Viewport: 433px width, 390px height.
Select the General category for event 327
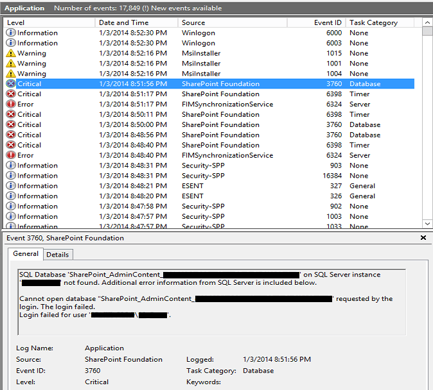362,186
